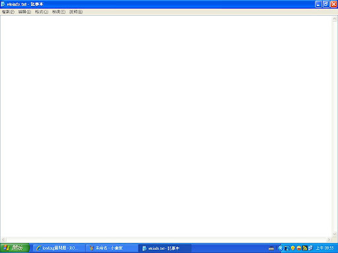Click the horizontal scrollbar right arrow
Image resolution: width=338 pixels, height=253 pixels.
[329, 240]
